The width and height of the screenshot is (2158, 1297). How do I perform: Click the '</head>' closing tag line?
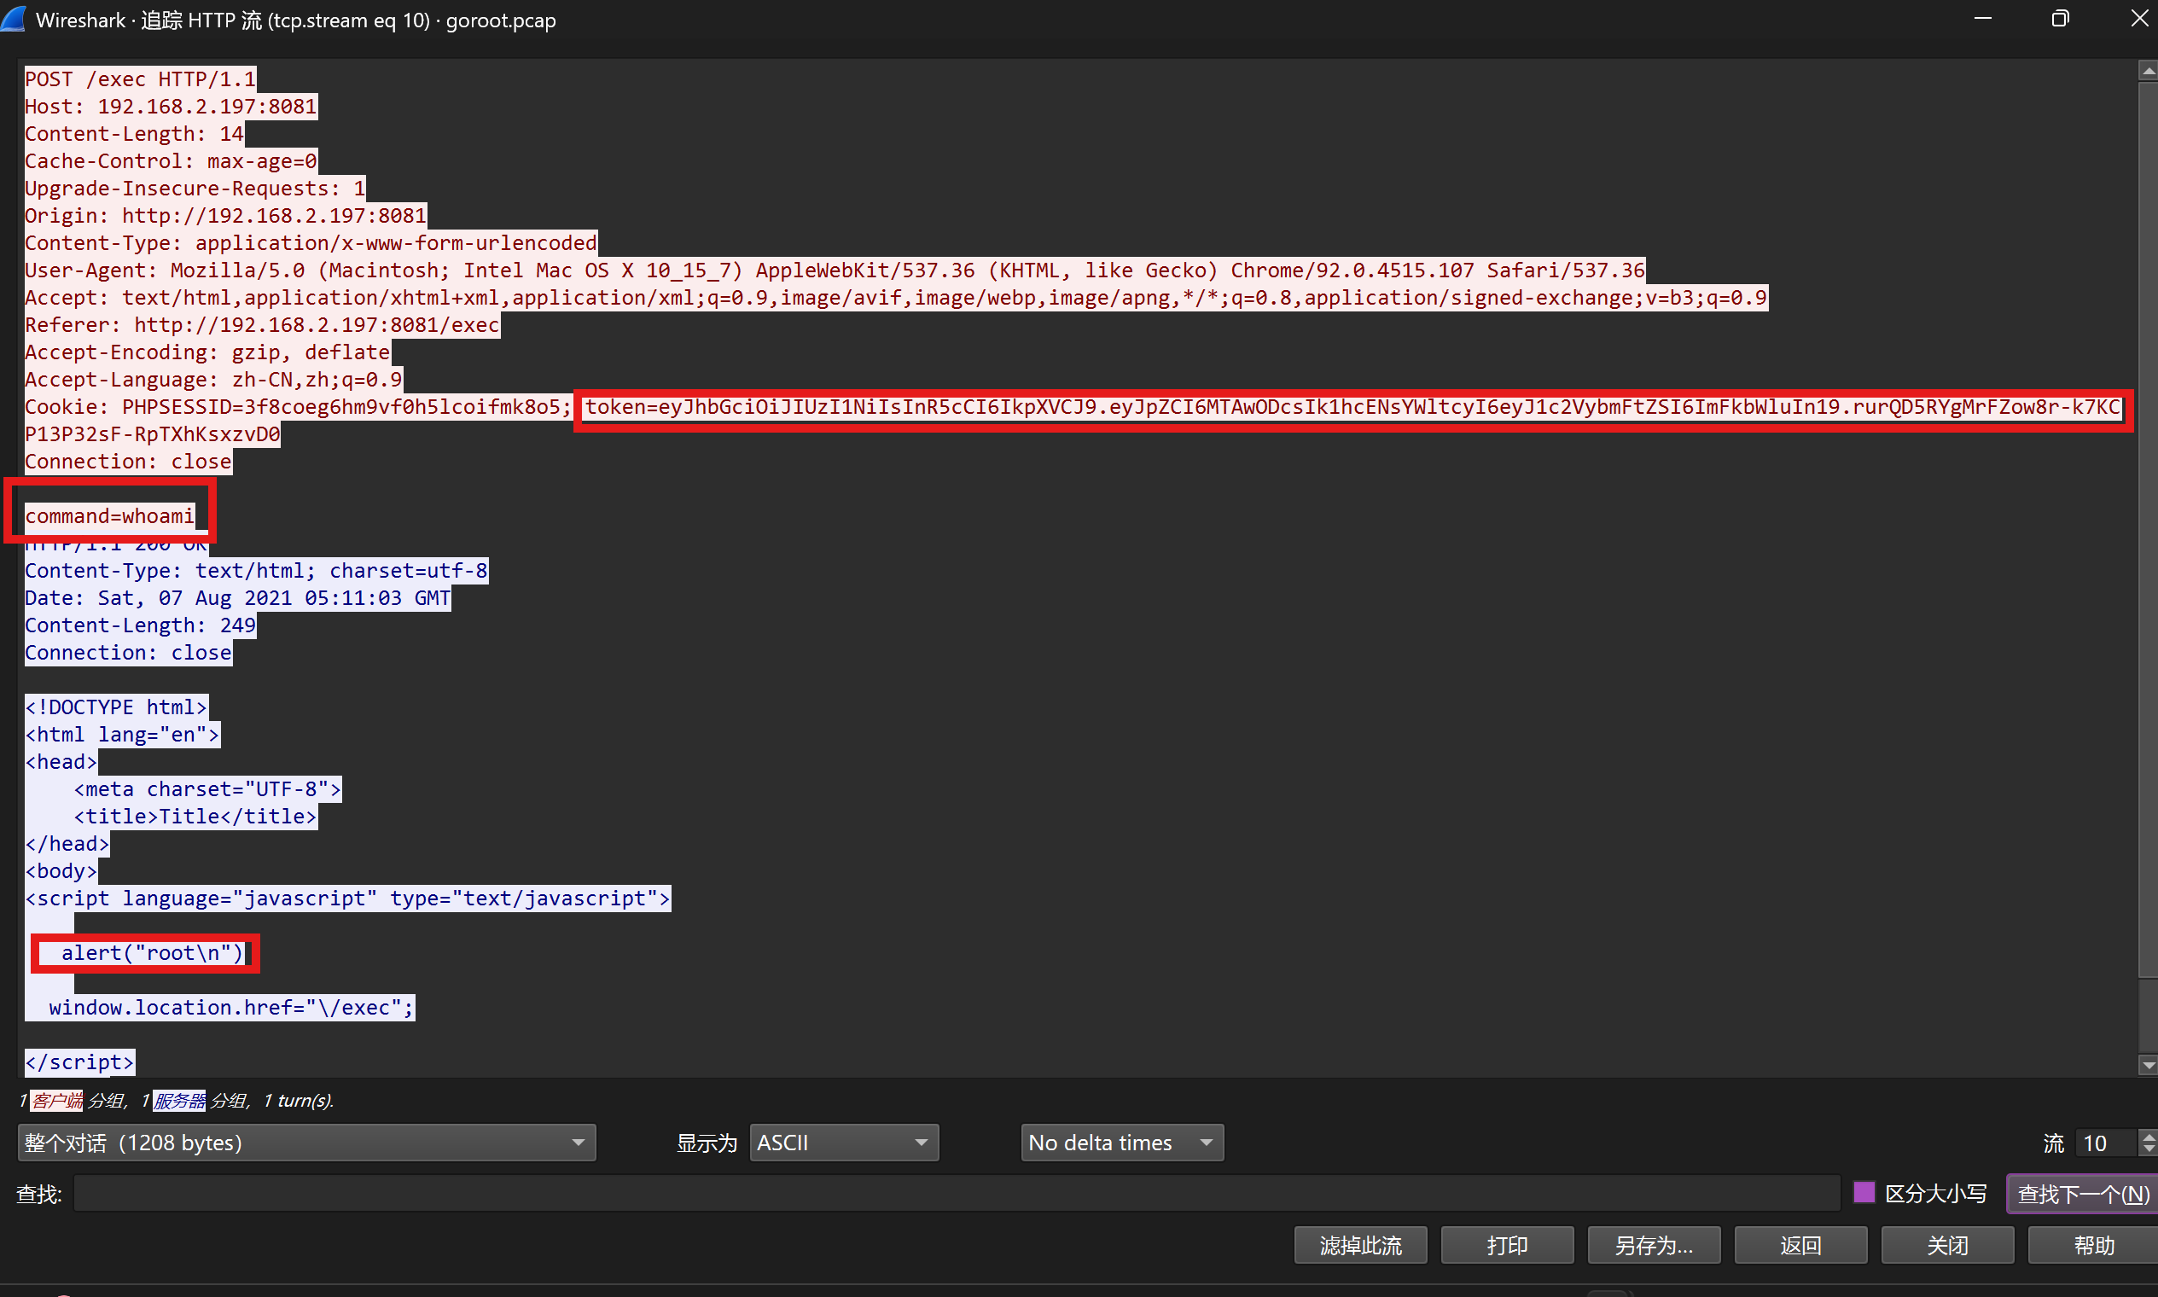(67, 843)
